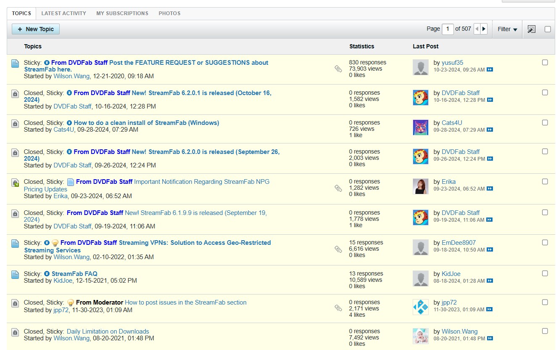Go to last post arrow by Wilson.Wang
Viewport: 556px width, 350px height.
490,338
